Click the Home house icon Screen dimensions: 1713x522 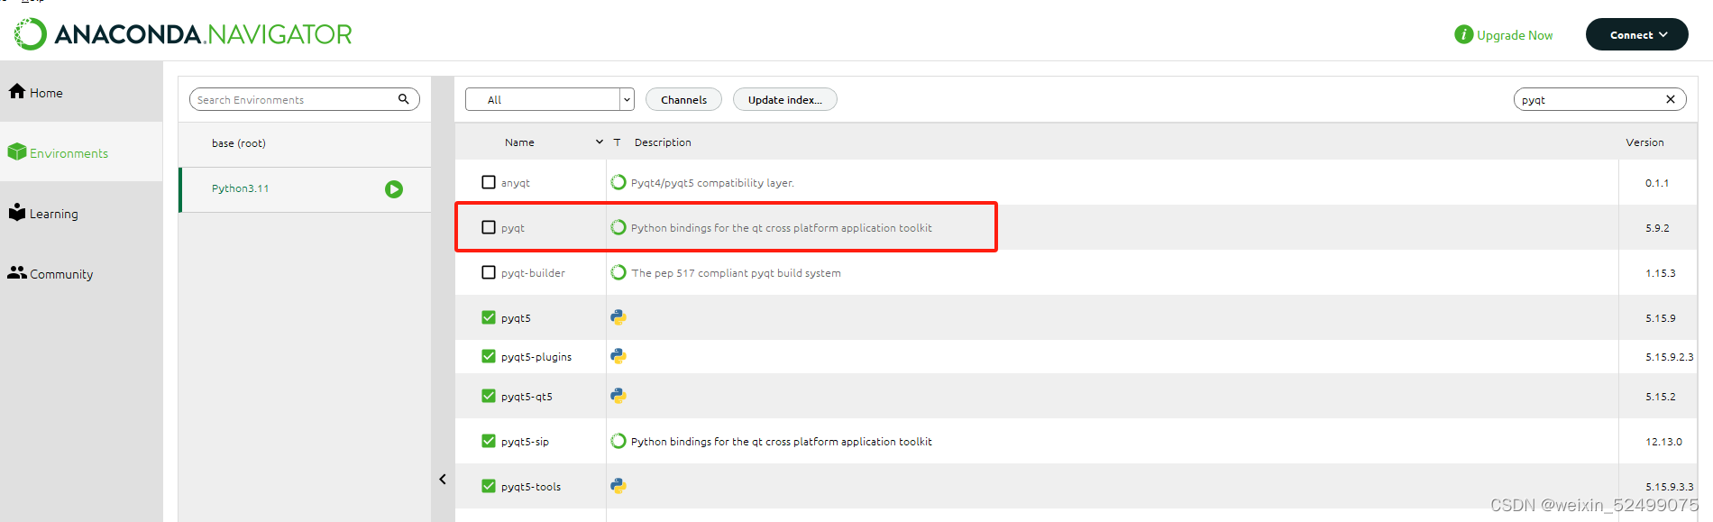tap(17, 91)
